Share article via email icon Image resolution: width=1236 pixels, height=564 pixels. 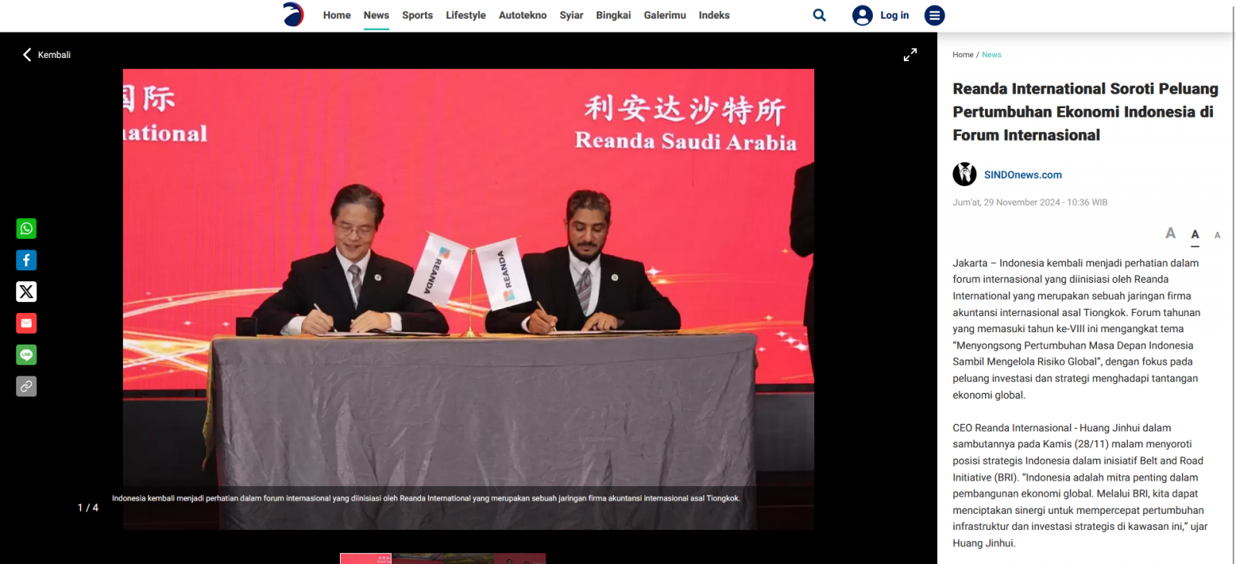coord(26,323)
